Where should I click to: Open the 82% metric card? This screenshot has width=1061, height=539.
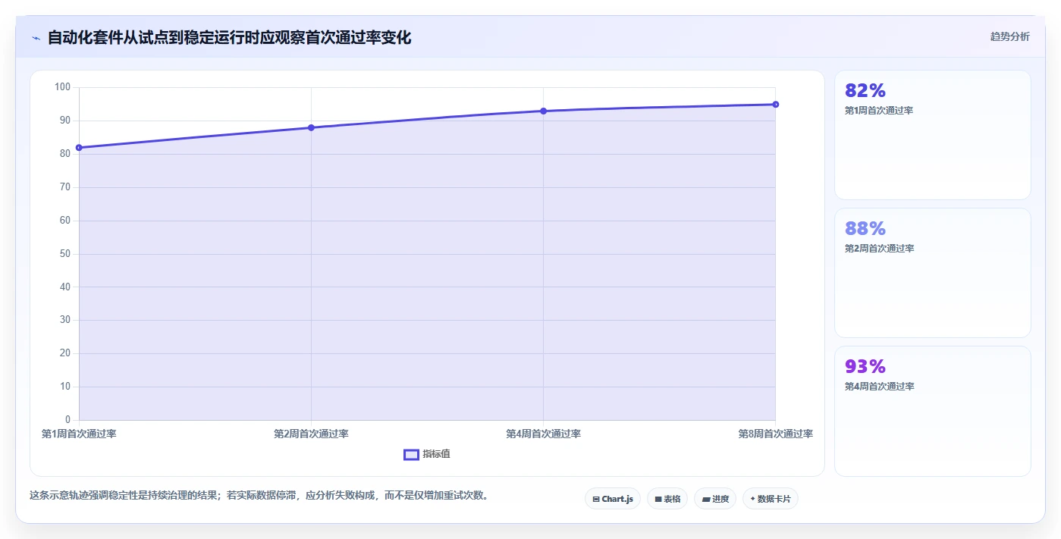[x=933, y=135]
